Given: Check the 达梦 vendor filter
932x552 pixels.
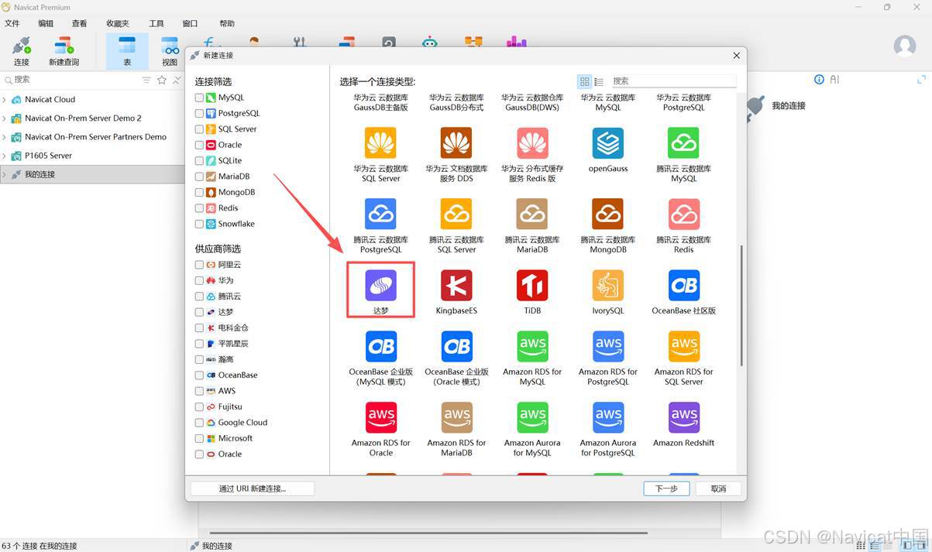Looking at the screenshot, I should (199, 312).
